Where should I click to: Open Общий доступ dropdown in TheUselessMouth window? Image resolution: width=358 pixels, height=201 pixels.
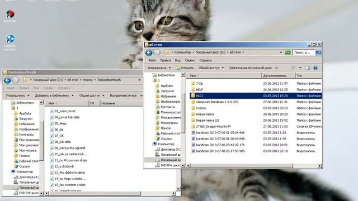point(92,95)
